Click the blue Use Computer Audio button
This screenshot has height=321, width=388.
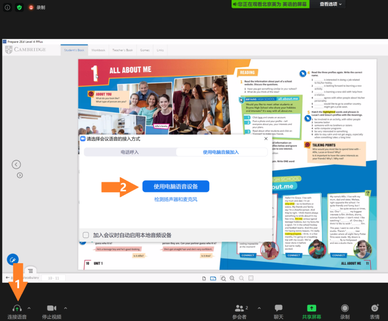click(x=176, y=186)
